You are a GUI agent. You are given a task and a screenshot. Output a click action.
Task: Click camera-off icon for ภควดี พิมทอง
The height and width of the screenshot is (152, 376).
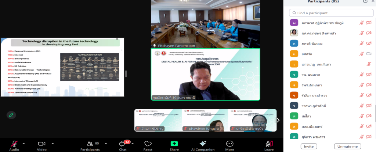[x=369, y=43]
